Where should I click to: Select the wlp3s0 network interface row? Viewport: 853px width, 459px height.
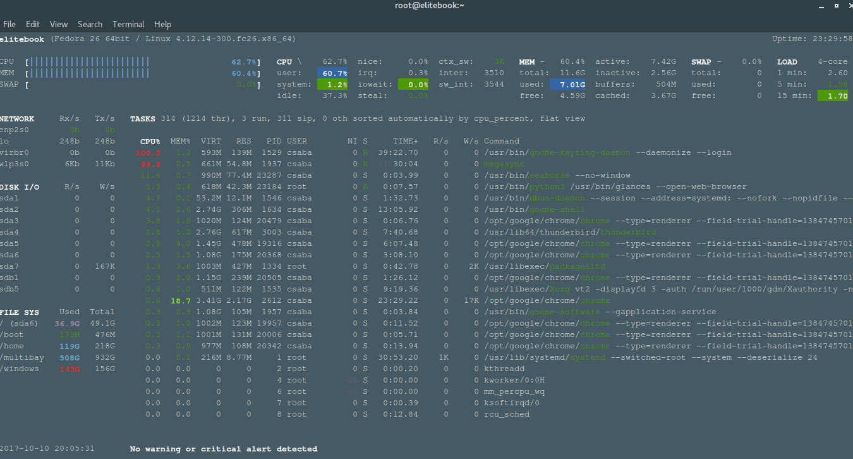(x=57, y=164)
